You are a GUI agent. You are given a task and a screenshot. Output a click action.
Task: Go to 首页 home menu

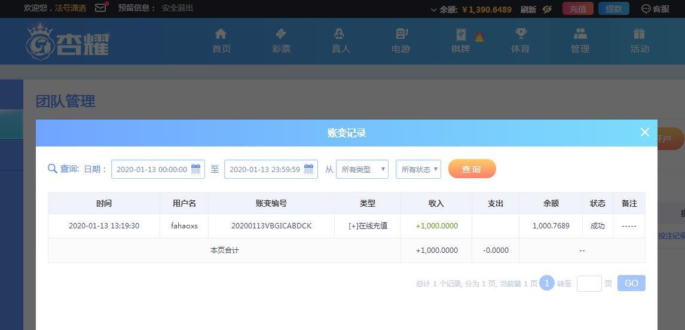pos(221,41)
